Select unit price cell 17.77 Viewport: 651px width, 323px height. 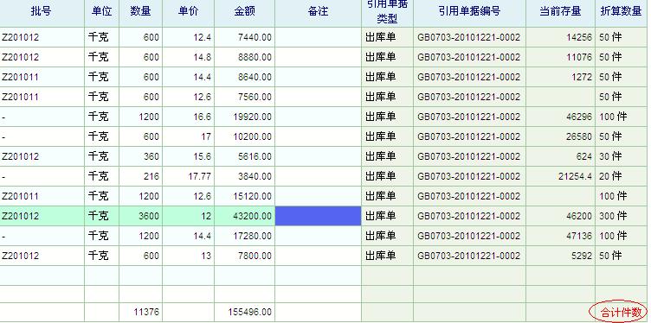pyautogui.click(x=188, y=176)
